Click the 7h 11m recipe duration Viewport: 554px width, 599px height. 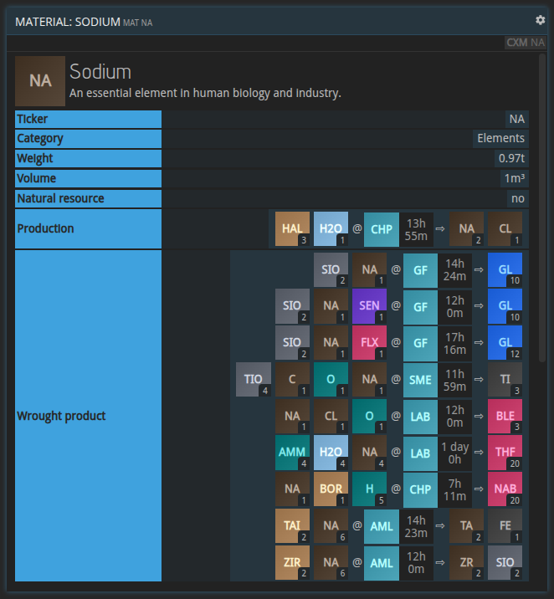click(454, 489)
